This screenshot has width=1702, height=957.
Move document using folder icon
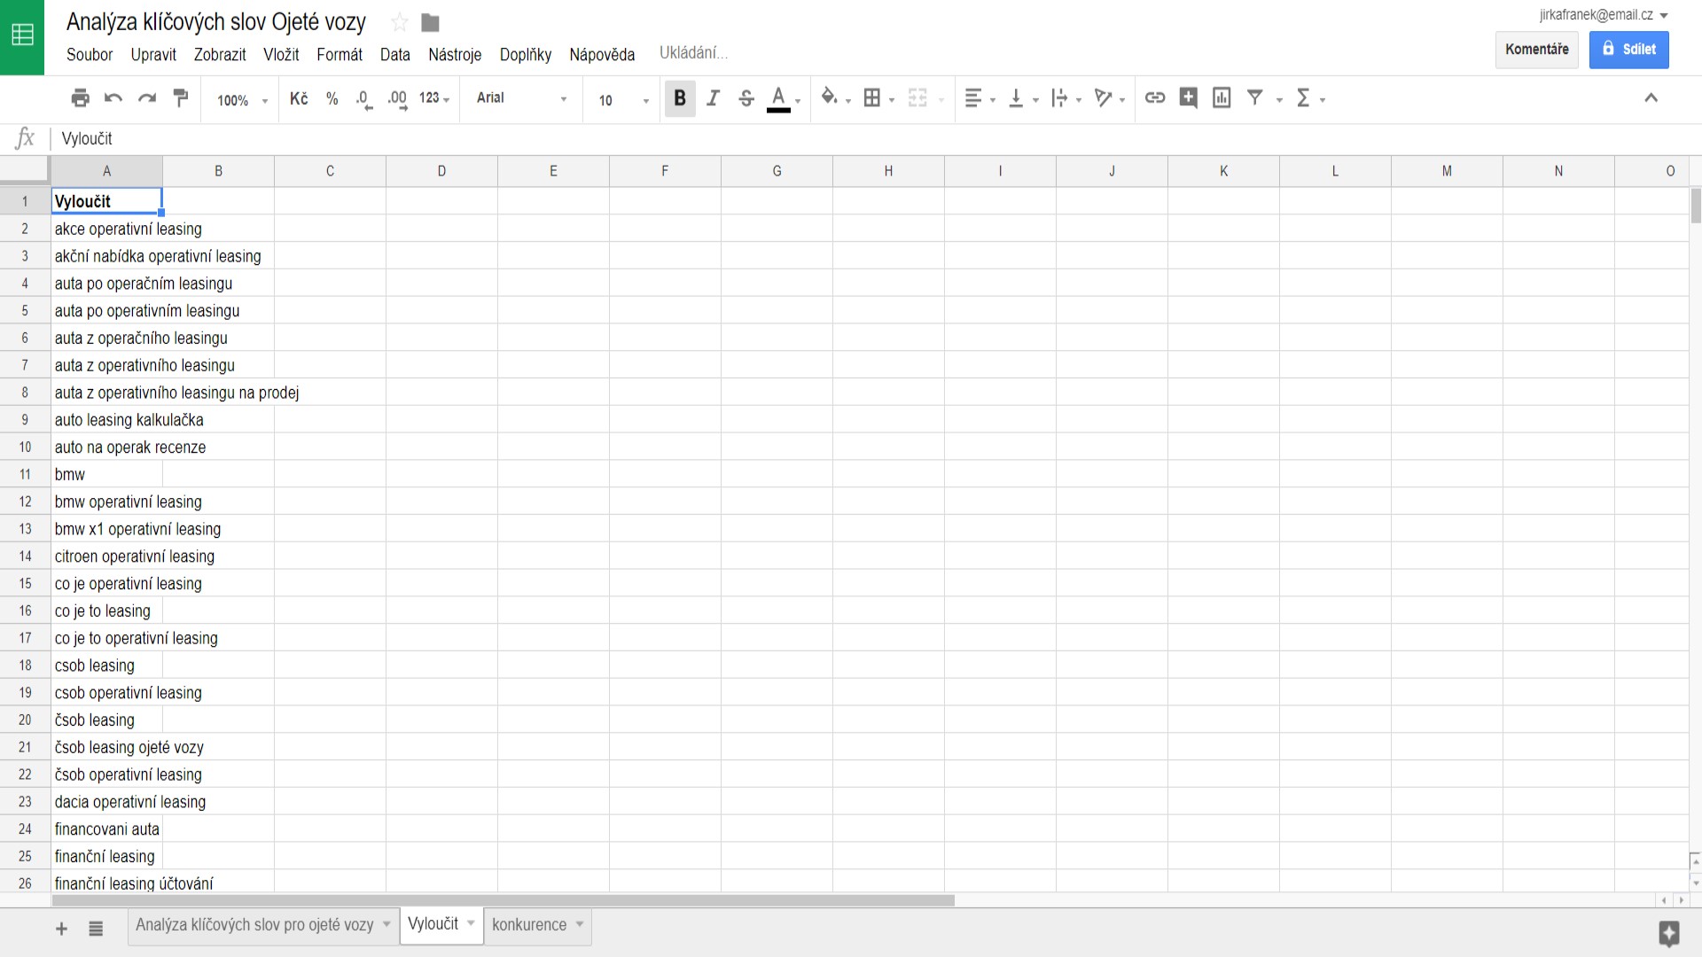coord(430,22)
